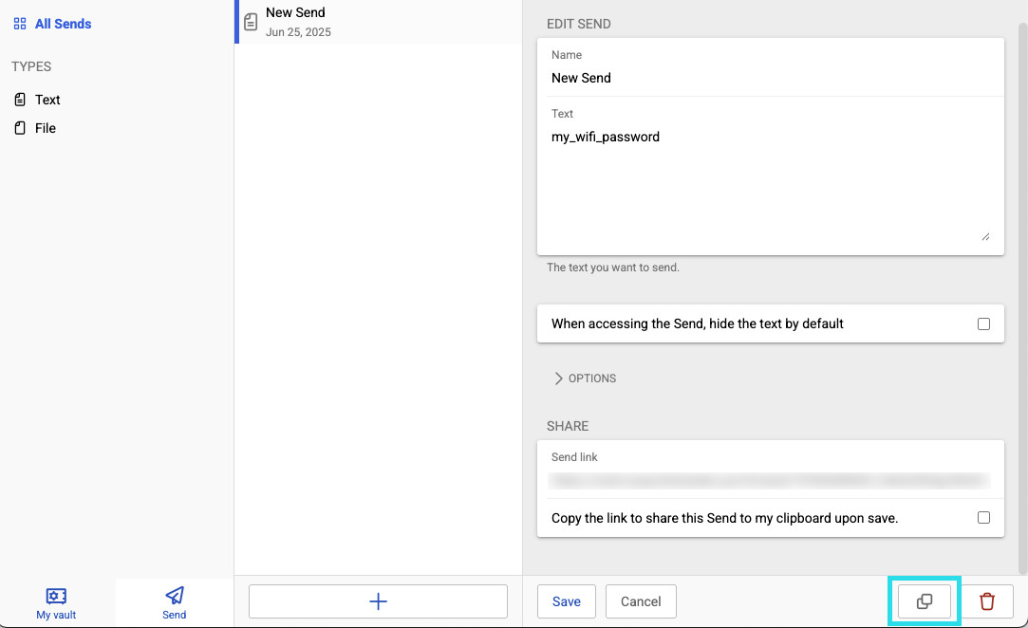Image resolution: width=1028 pixels, height=628 pixels.
Task: Click the File type icon in sidebar
Action: 20,128
